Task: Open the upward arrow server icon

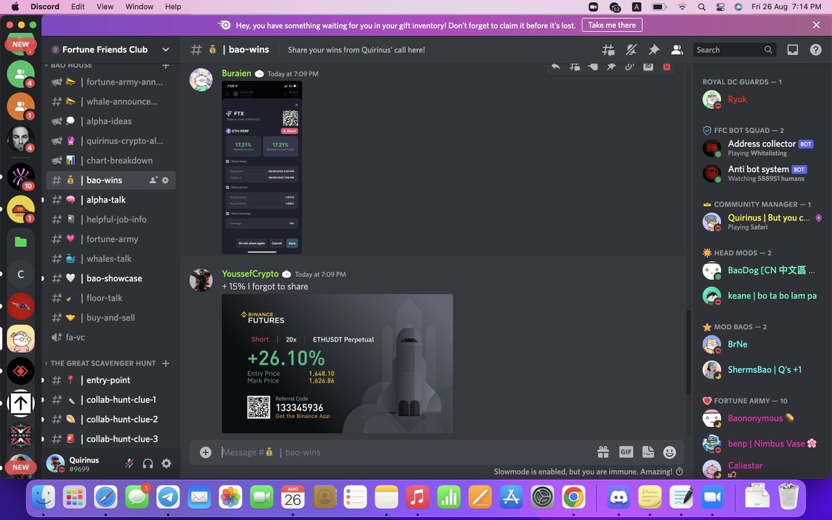Action: 21,403
